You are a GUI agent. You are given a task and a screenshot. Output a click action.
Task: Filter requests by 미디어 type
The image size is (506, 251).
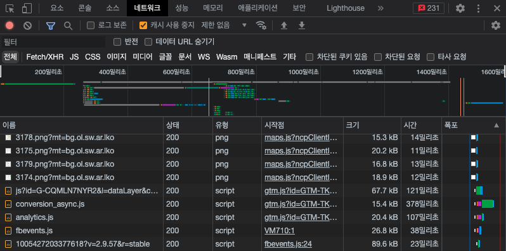click(143, 57)
